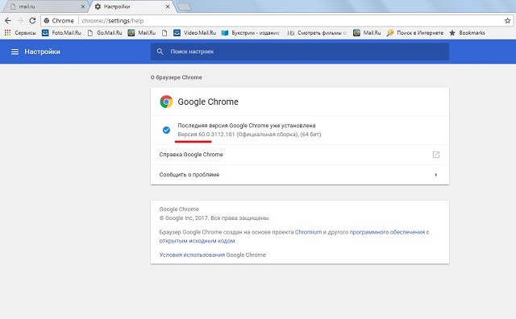Viewport: 516px width, 319px height.
Task: Open the unnamed page bookmark before Video.Mail.Ru
Action: click(164, 32)
